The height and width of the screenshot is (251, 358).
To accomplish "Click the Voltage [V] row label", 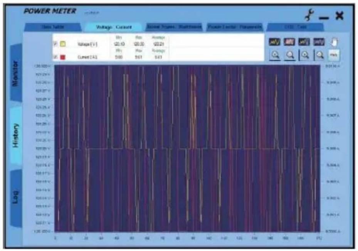I will coord(87,44).
